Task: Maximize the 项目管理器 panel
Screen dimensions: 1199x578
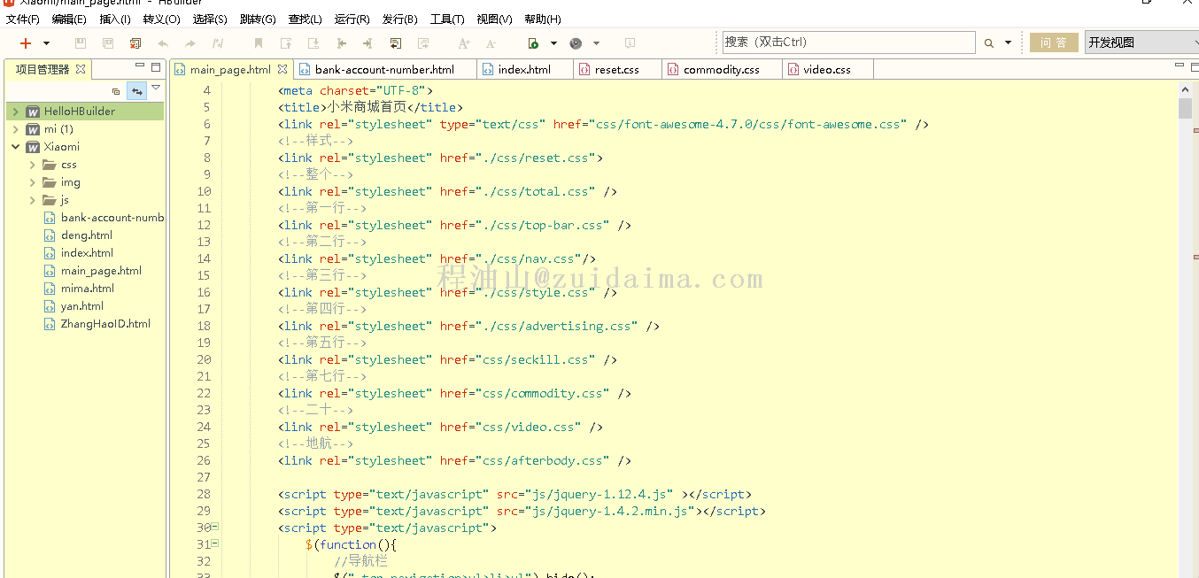Action: [x=156, y=66]
